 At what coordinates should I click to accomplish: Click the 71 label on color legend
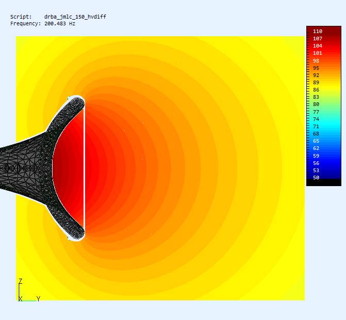click(x=316, y=126)
